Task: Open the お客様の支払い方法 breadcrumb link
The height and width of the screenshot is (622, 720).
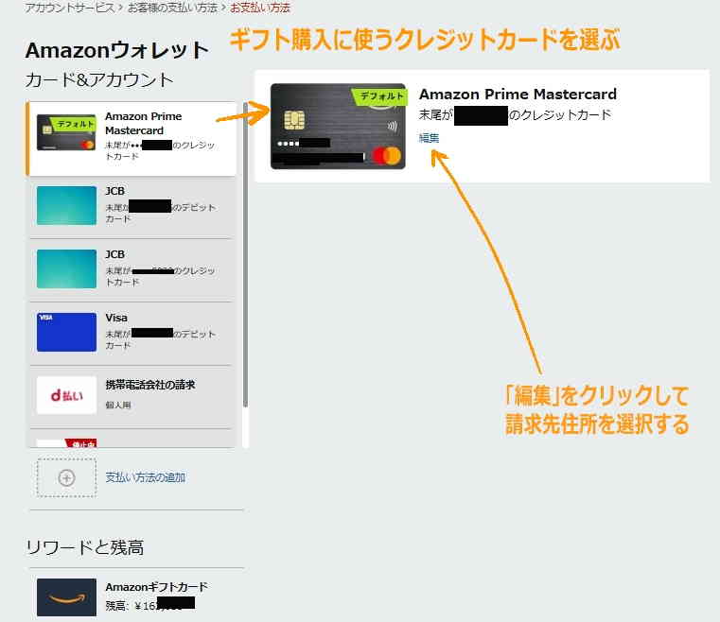Action: pos(172,8)
